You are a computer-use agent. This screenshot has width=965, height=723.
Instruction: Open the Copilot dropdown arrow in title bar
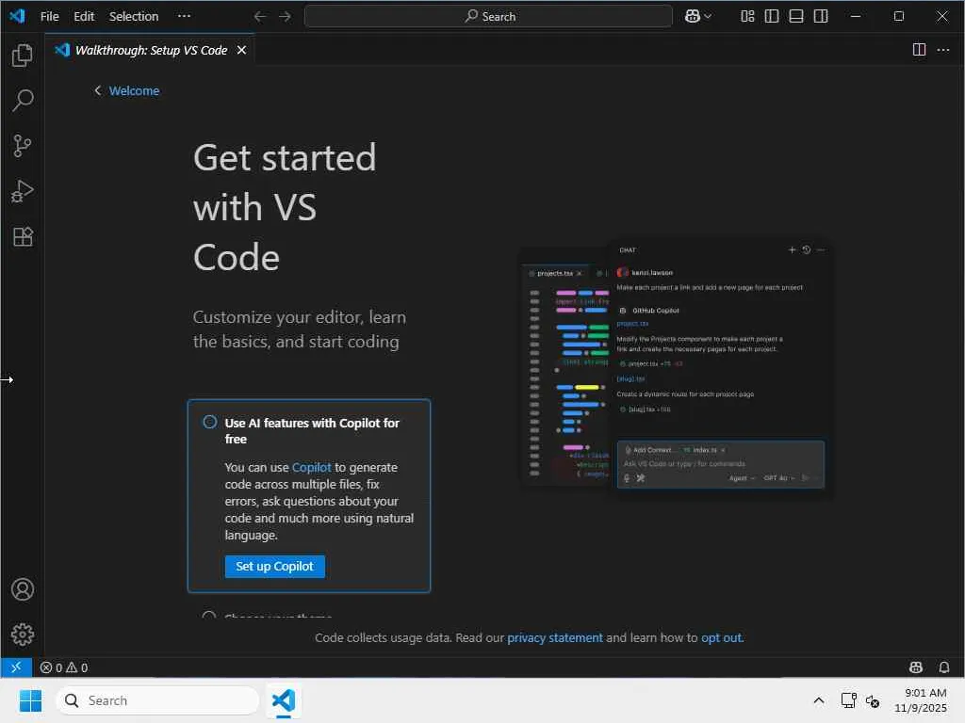pos(708,17)
